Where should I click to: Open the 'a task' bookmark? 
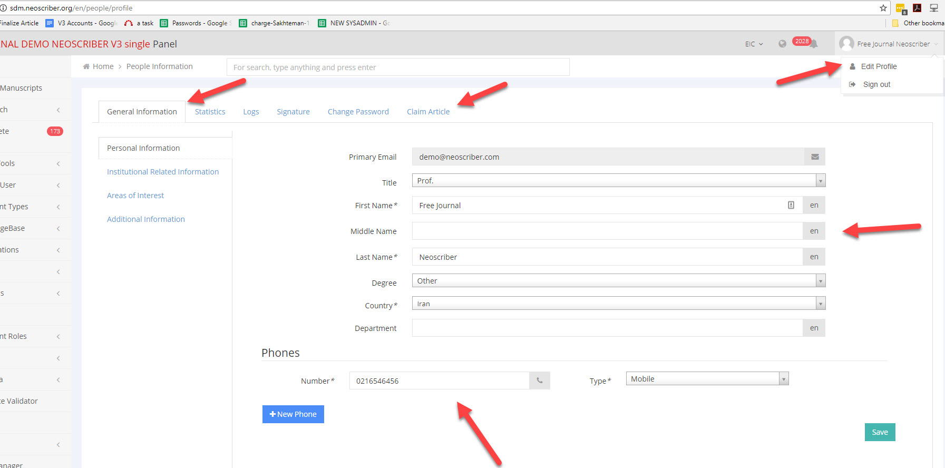pos(139,23)
